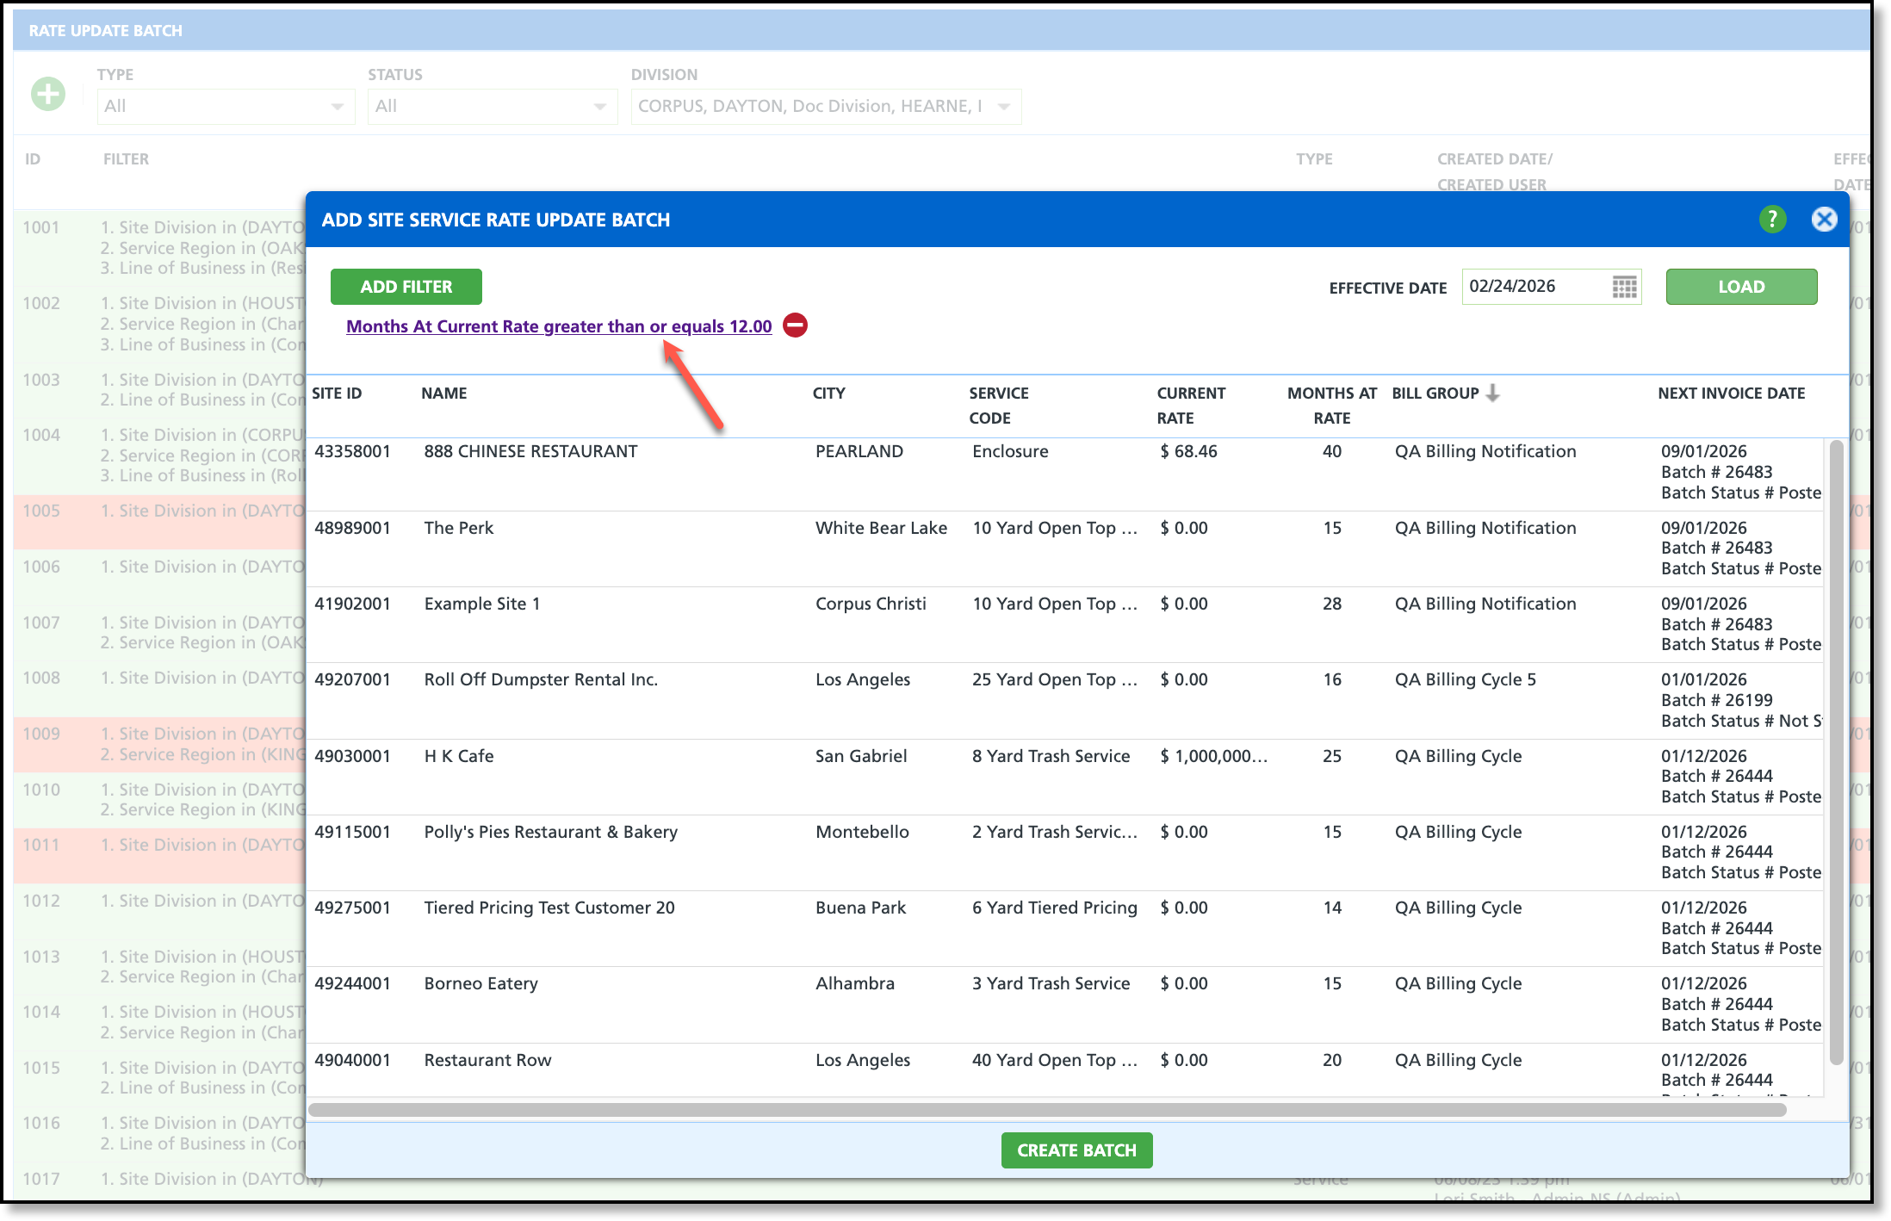Open the Division dropdown list
This screenshot has height=1221, width=1891.
(x=825, y=107)
